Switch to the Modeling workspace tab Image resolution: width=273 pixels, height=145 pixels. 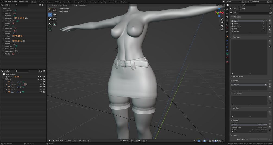pyautogui.click(x=42, y=2)
